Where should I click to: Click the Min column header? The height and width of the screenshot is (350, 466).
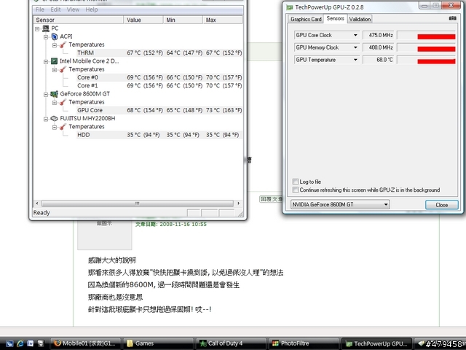coord(183,20)
